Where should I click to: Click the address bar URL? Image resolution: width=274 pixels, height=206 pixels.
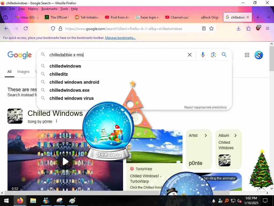[124, 29]
